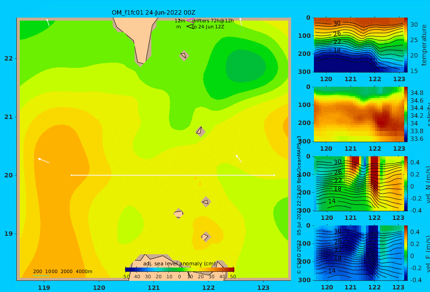The image size is (430, 292).
Task: Click the dark green low anomaly near 122.5E 22N
Action: click(x=246, y=66)
